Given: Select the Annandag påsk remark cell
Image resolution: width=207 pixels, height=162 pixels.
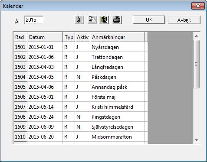Looking at the screenshot, I should pos(117,87).
